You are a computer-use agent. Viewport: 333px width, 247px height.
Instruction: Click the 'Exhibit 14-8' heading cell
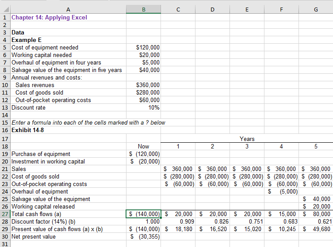pos(68,130)
